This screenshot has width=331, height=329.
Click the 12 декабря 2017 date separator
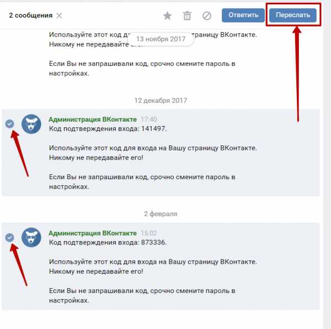tap(161, 101)
